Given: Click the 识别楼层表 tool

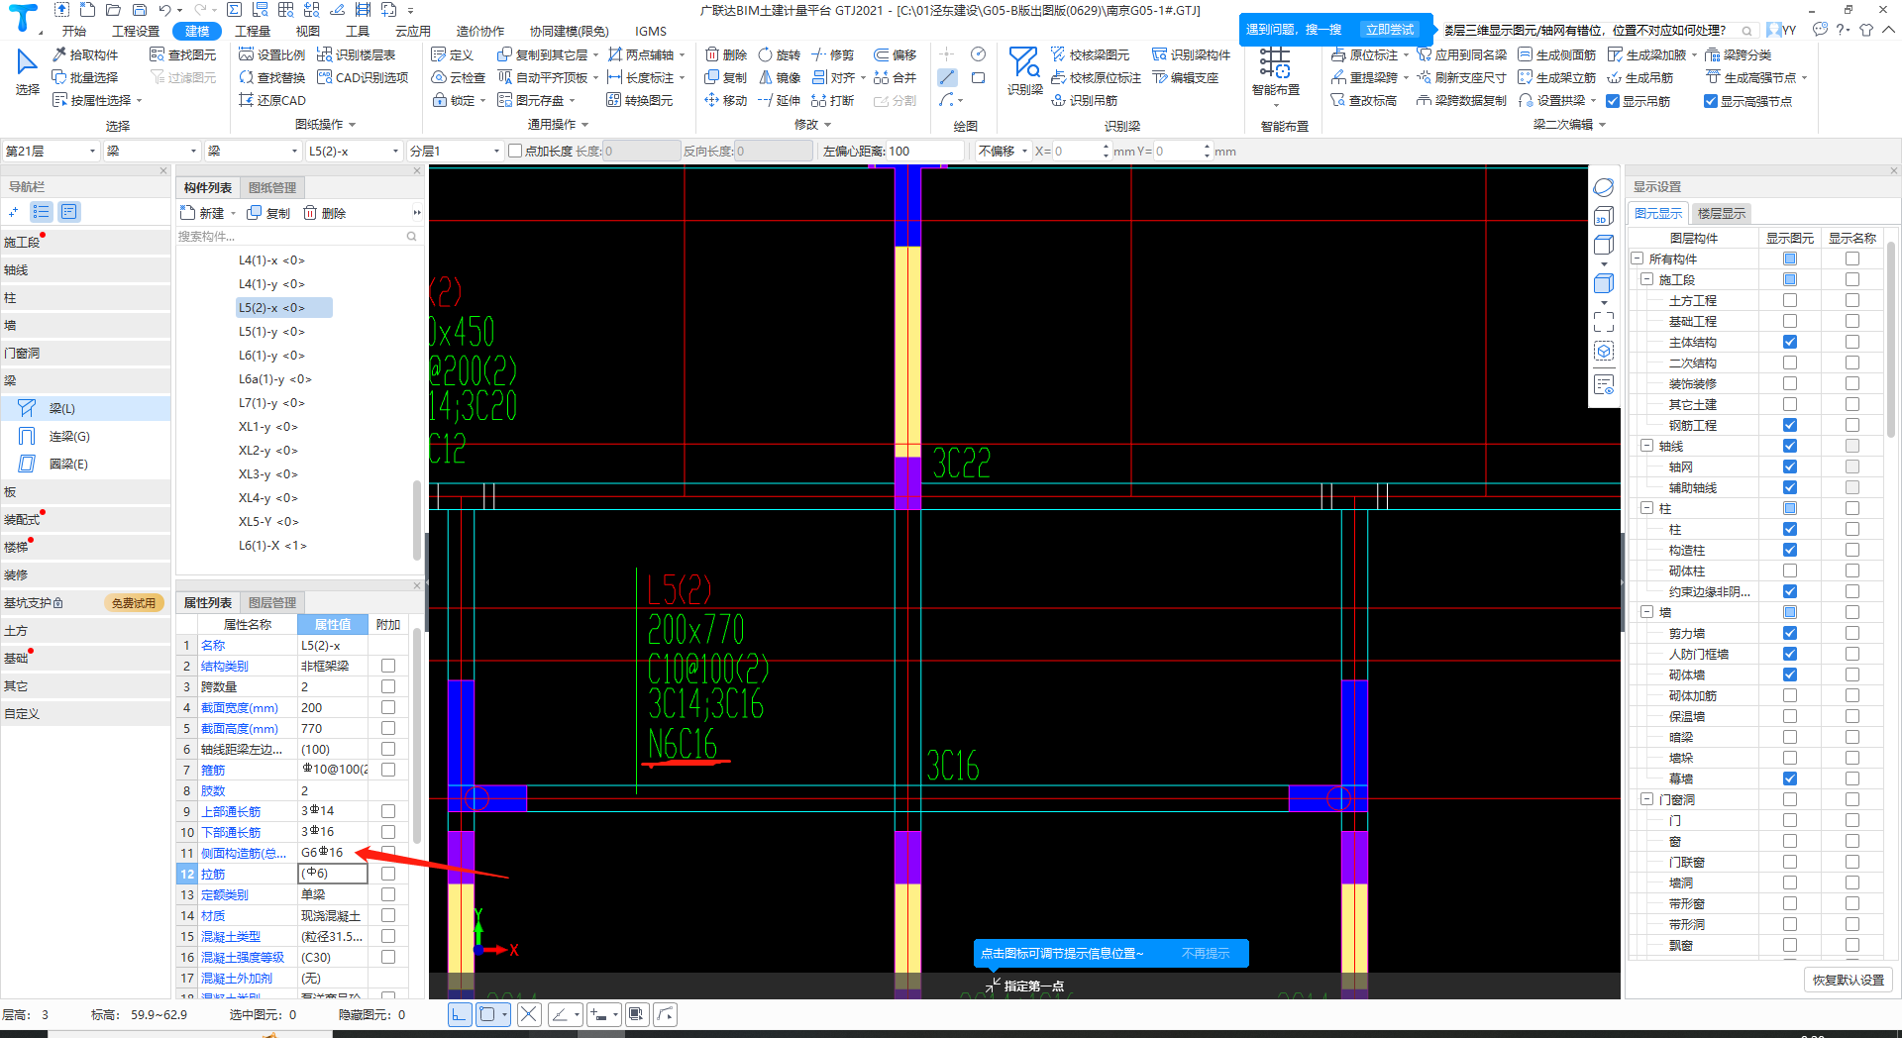Looking at the screenshot, I should 357,54.
